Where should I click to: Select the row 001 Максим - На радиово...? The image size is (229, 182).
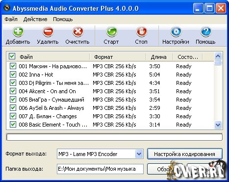coord(110,66)
